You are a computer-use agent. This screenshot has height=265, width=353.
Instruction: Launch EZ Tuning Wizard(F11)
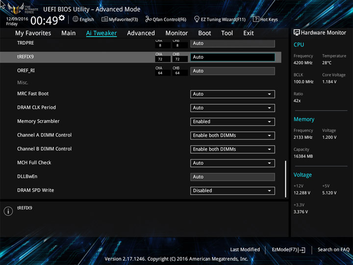(220, 19)
